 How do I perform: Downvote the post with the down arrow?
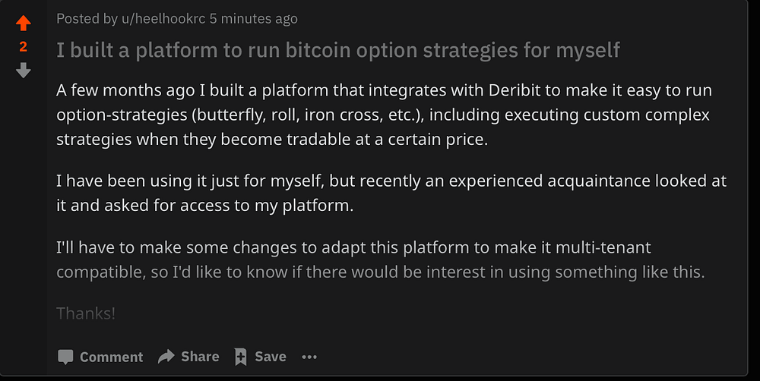point(24,71)
